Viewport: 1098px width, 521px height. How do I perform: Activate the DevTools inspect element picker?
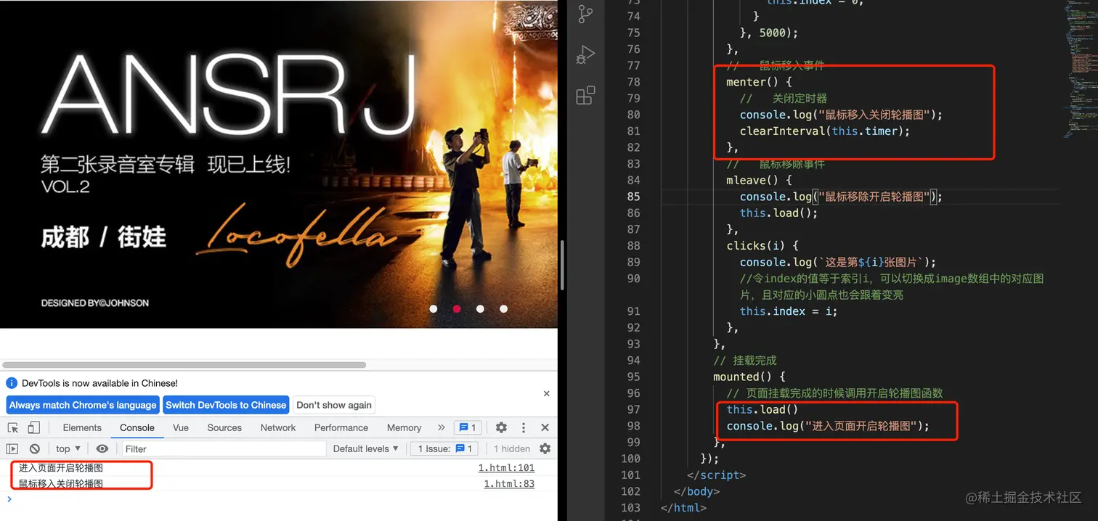13,427
